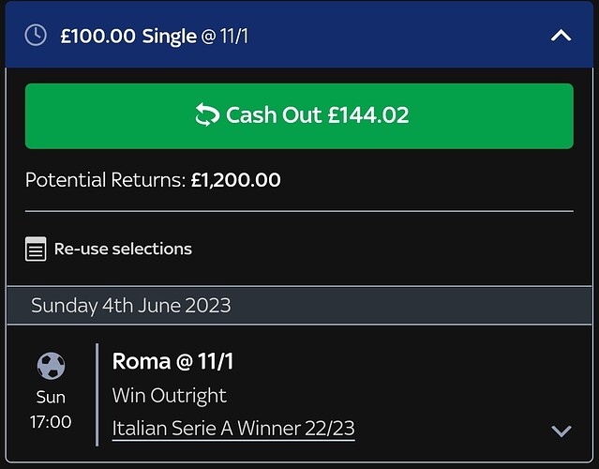Click the @ 11/1 odds in header

coord(225,37)
